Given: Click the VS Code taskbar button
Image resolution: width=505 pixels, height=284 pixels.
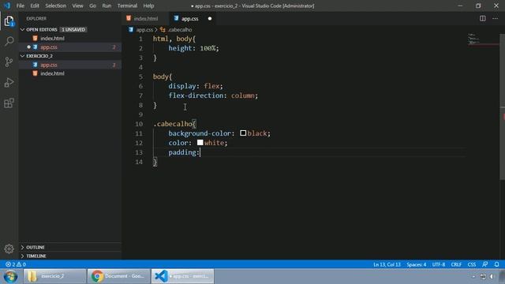Looking at the screenshot, I should click(x=182, y=276).
